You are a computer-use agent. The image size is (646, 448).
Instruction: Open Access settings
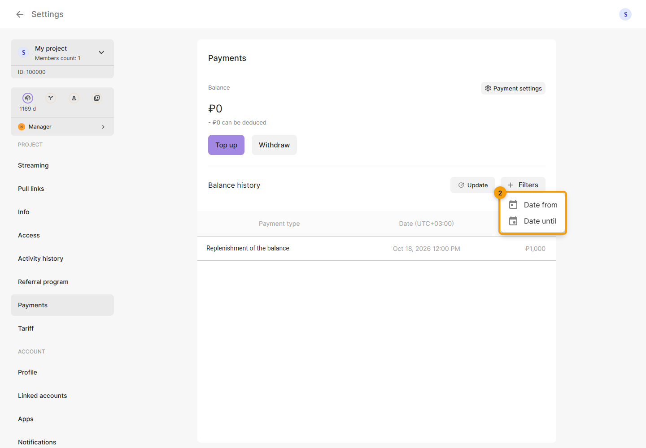pyautogui.click(x=62, y=235)
